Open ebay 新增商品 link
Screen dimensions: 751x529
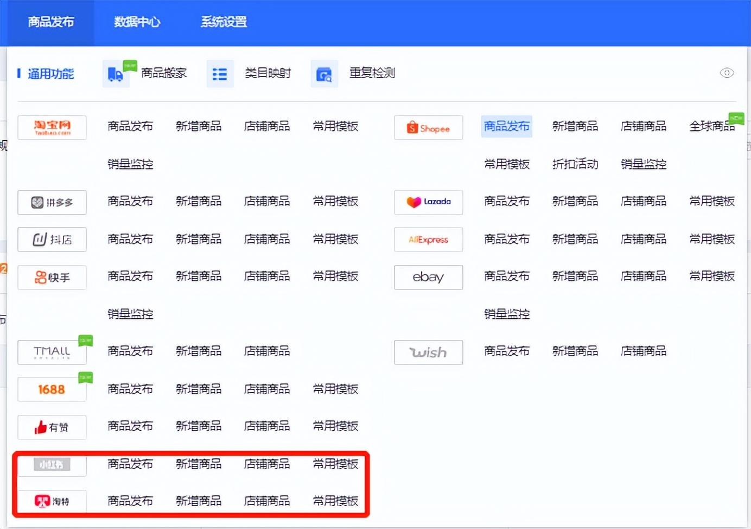click(575, 276)
